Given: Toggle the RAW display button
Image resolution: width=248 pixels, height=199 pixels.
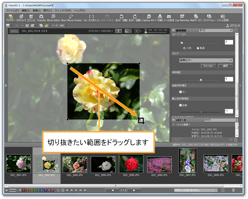Looking at the screenshot, I should point(14,31).
